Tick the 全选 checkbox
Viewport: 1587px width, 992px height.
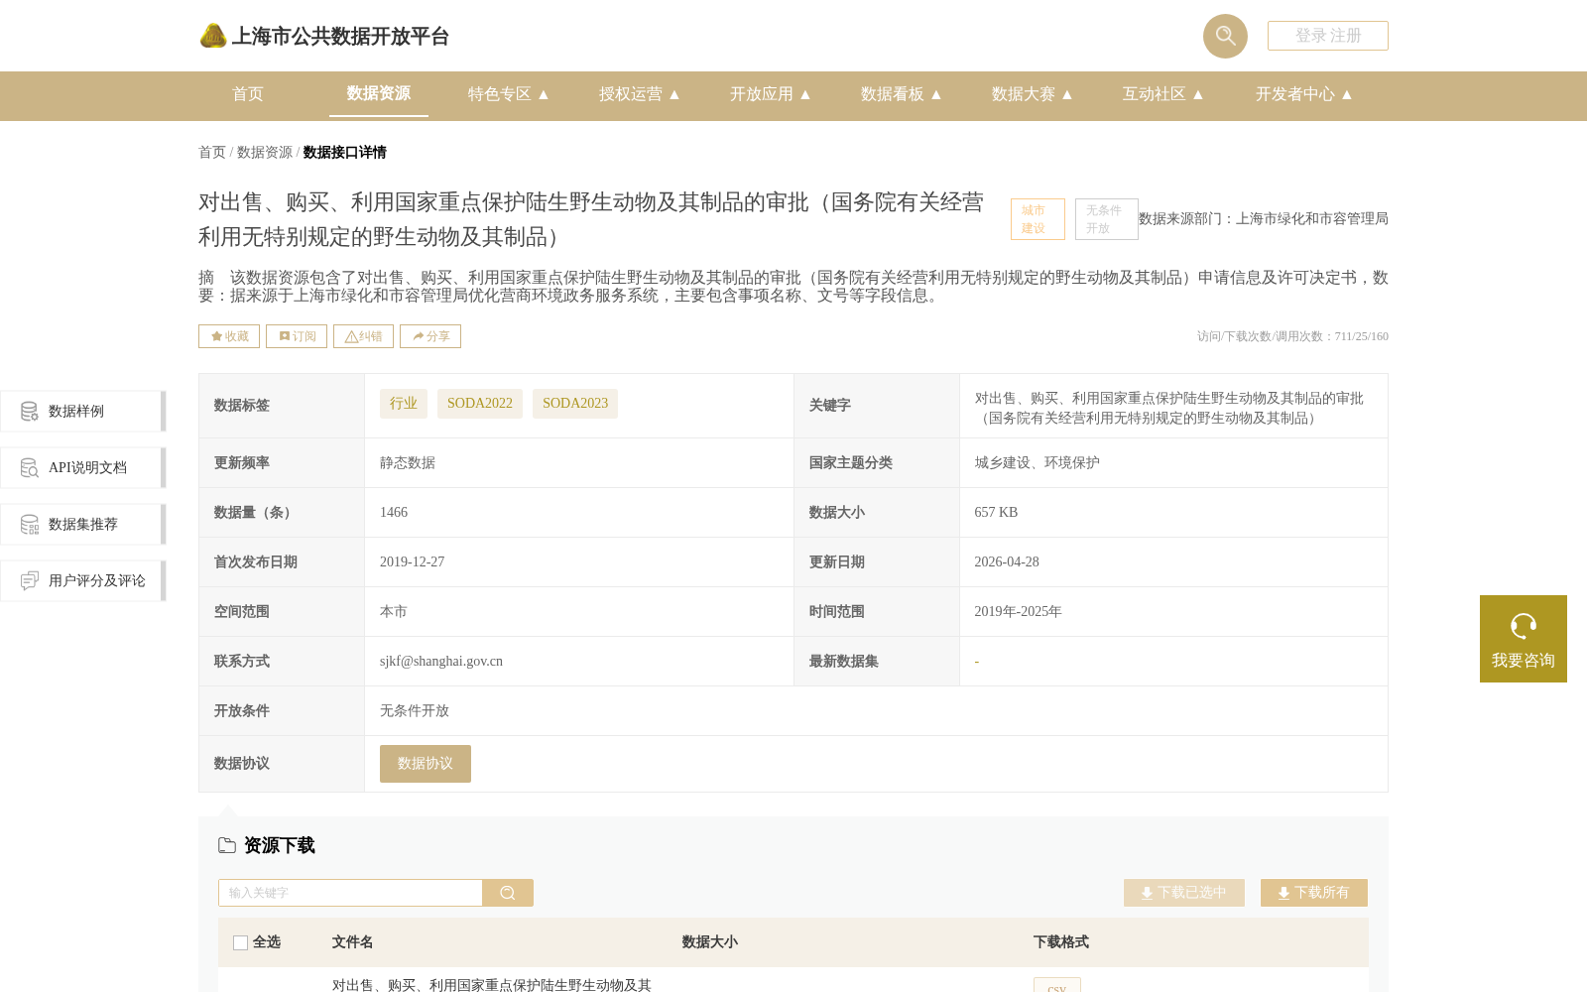click(x=240, y=942)
